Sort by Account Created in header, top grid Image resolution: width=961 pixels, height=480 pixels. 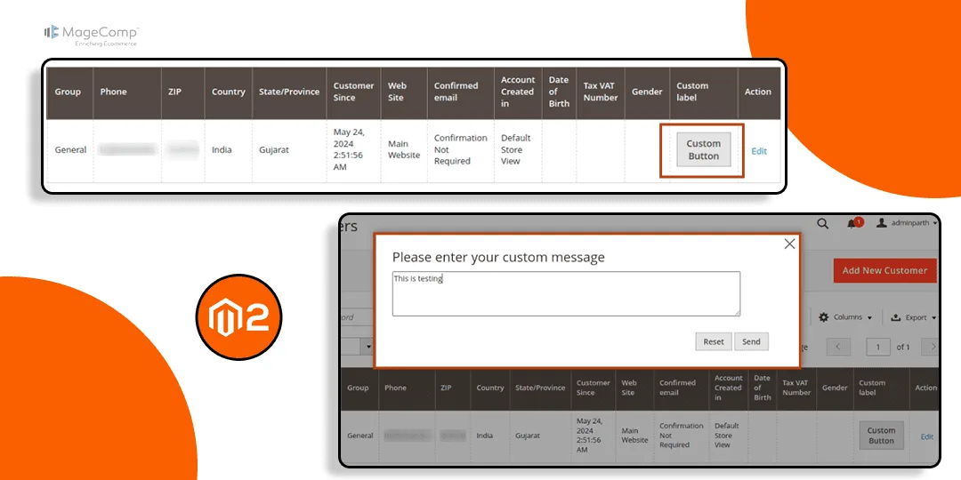pos(518,93)
